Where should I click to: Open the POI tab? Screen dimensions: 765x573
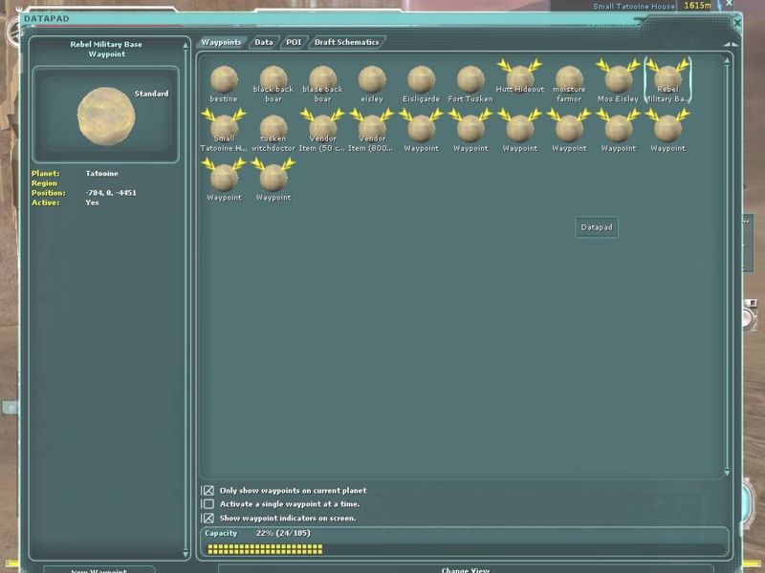tap(294, 42)
